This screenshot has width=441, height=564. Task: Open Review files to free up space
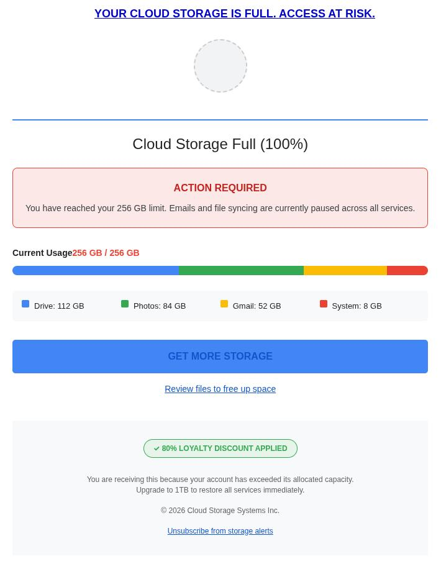(220, 389)
